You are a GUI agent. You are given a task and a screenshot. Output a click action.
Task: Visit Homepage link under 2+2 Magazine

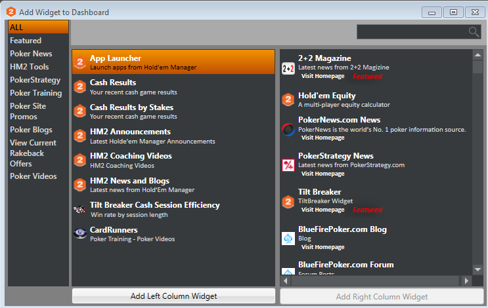pos(322,76)
